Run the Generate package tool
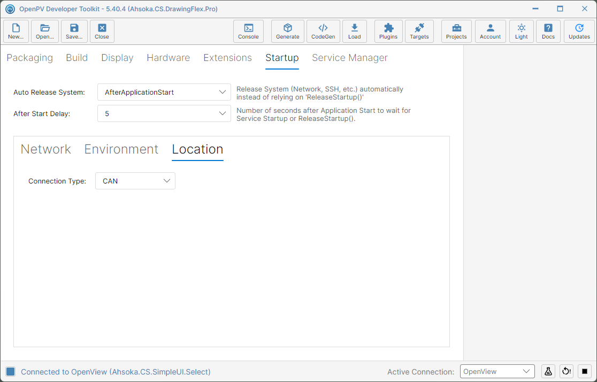597x382 pixels. click(x=287, y=31)
